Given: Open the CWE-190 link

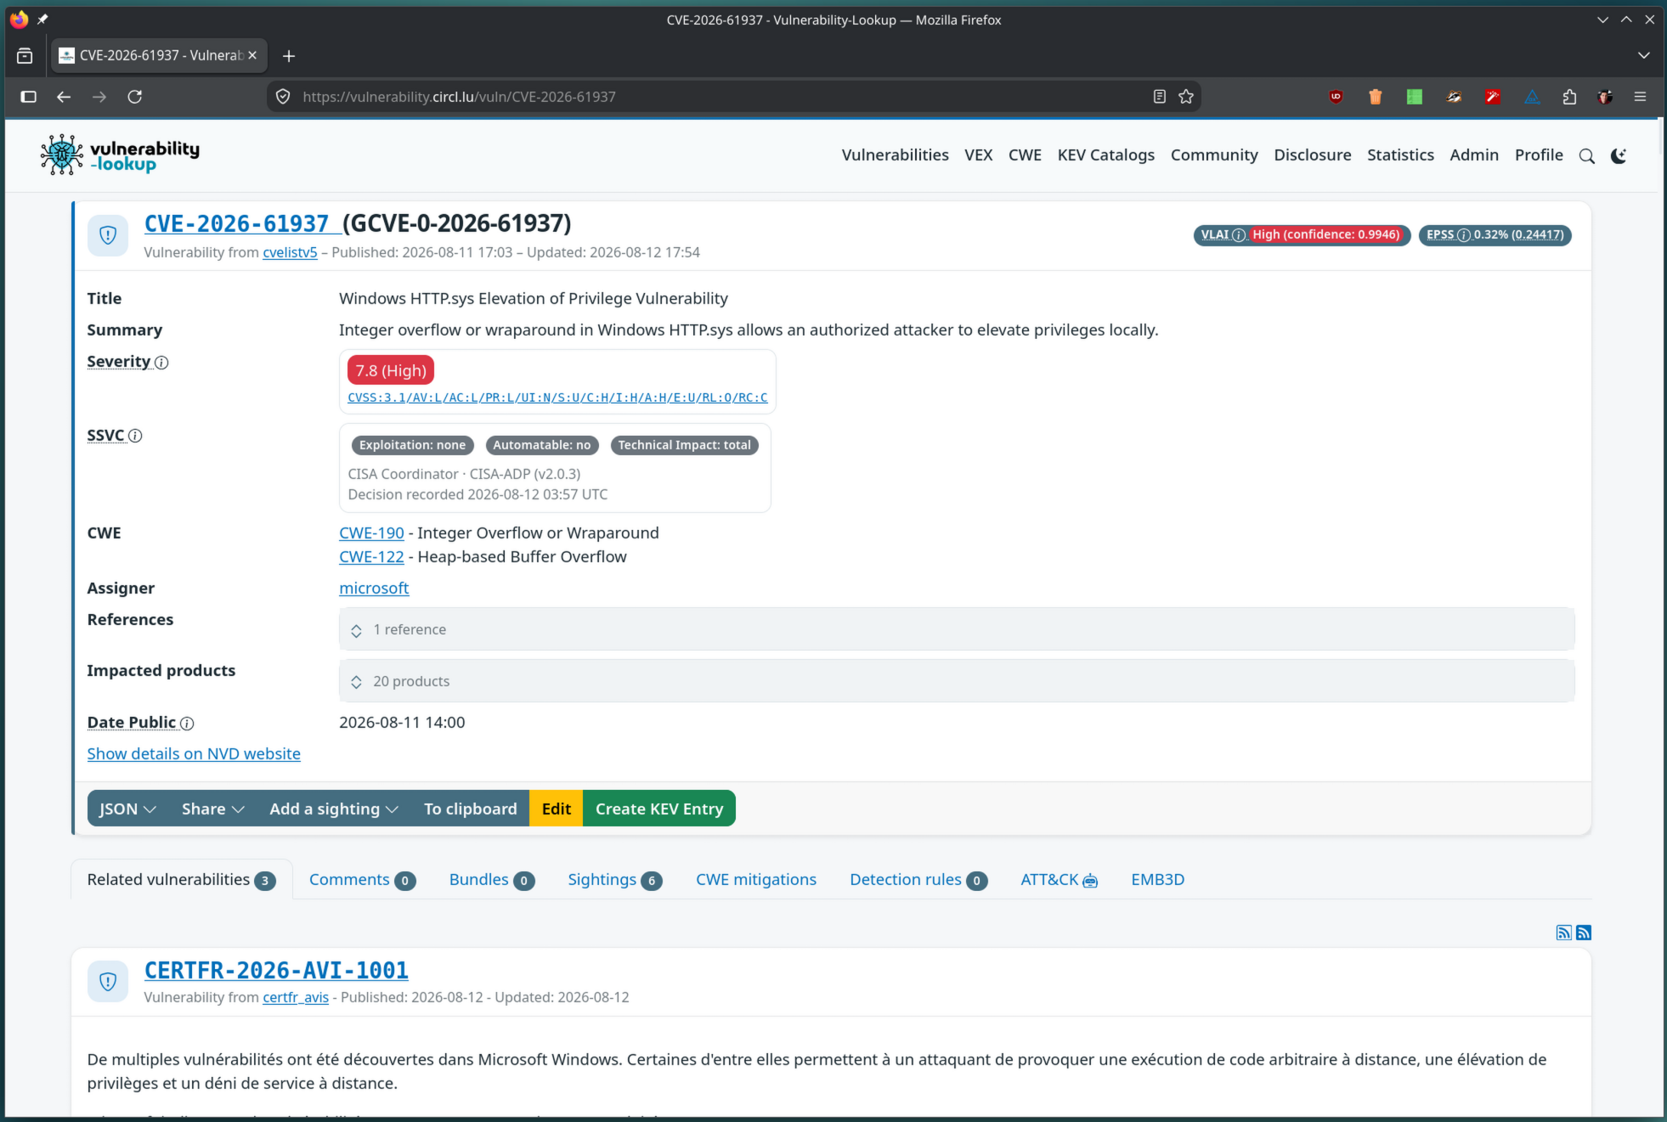Looking at the screenshot, I should (x=371, y=533).
